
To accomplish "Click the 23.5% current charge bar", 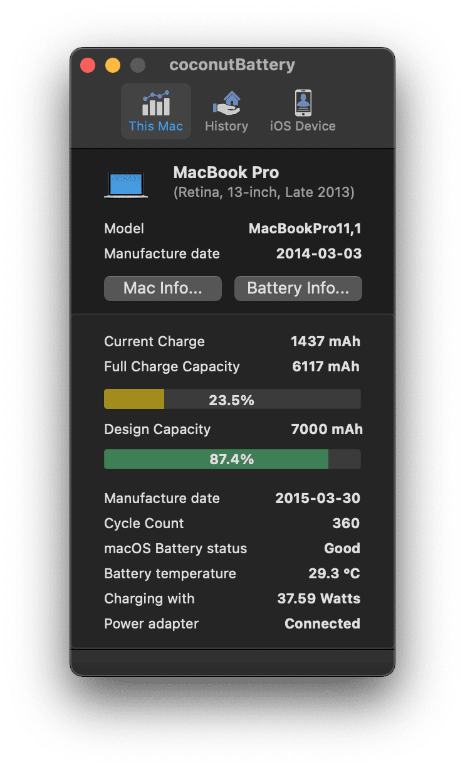I will point(232,400).
